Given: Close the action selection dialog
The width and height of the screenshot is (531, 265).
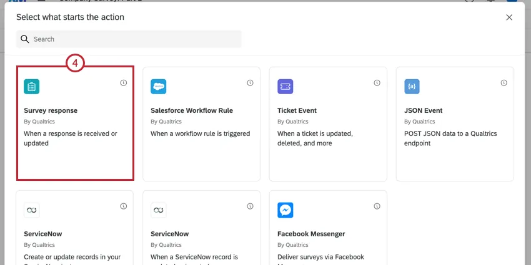Looking at the screenshot, I should 509,17.
